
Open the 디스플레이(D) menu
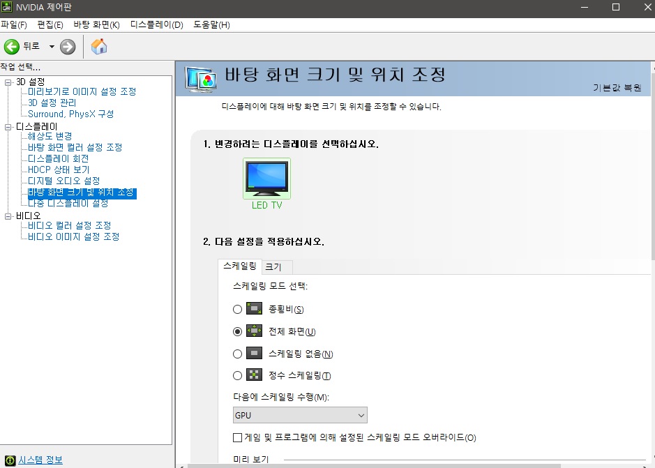point(156,25)
